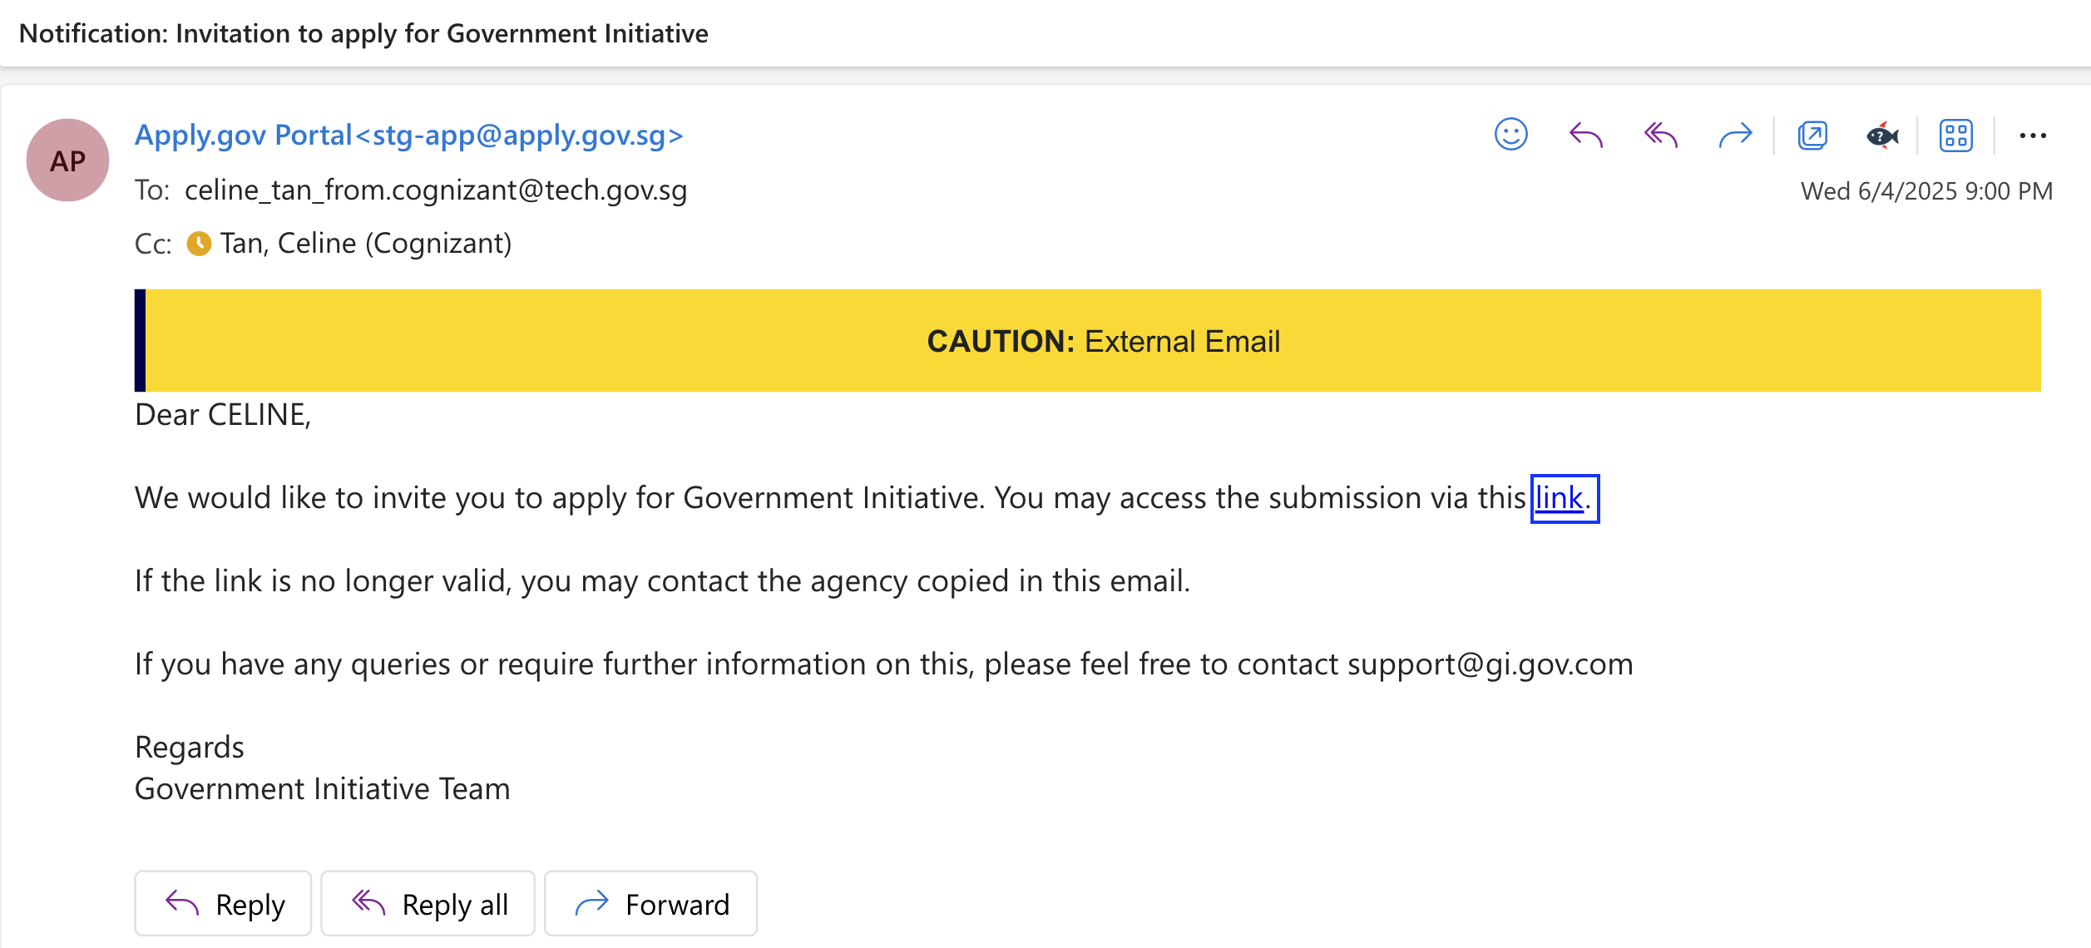Click Cc recipient Tan, Celine (Cognizant)
Screen dimensions: 2091x948
365,243
